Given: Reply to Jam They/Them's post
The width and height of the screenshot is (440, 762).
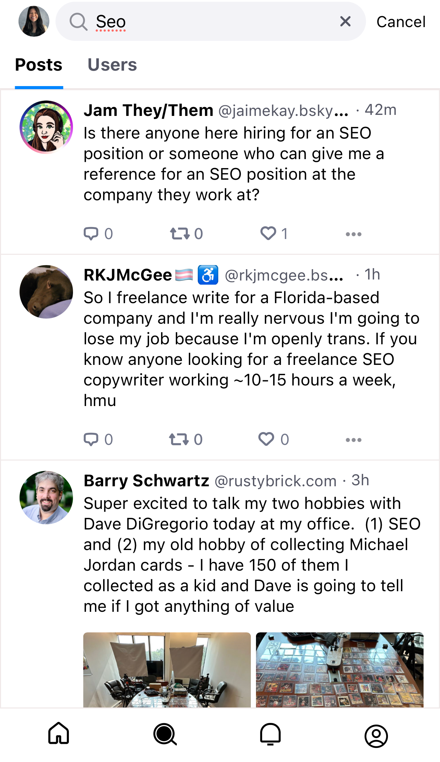Looking at the screenshot, I should pos(98,234).
